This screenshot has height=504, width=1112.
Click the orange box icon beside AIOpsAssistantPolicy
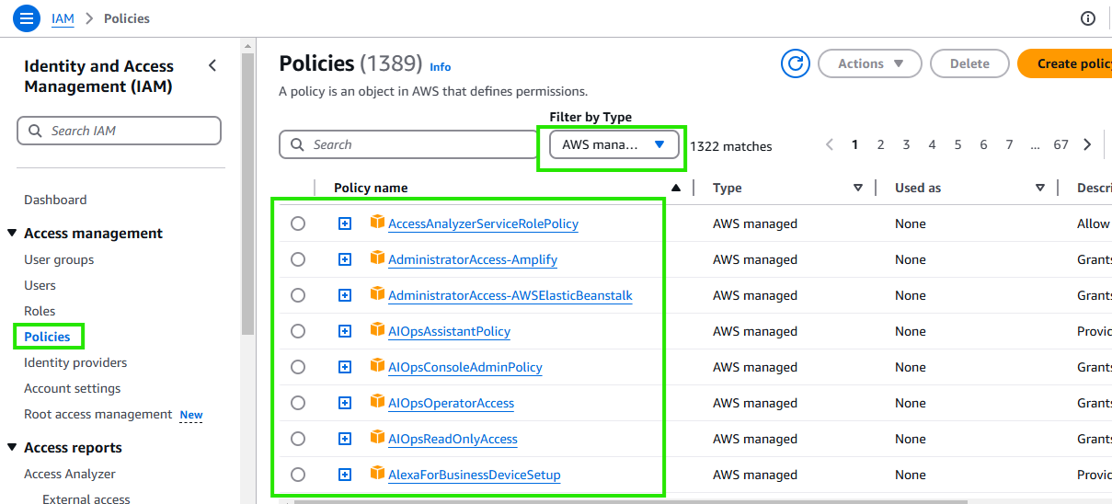click(x=377, y=329)
